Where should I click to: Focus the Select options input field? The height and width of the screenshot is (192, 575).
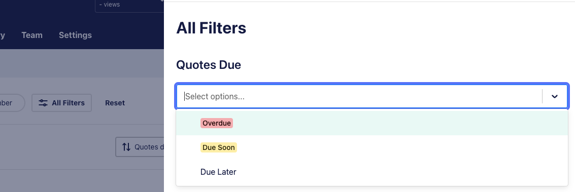point(359,97)
